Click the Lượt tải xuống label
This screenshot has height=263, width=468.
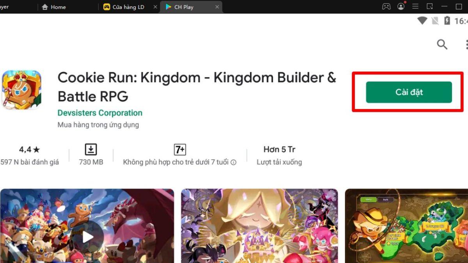point(279,162)
